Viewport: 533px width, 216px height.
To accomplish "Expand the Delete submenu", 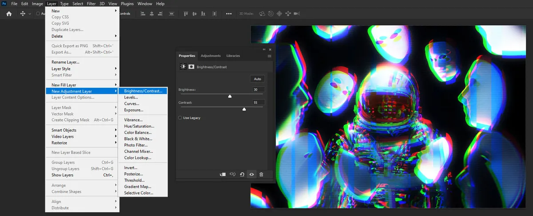I will point(82,36).
